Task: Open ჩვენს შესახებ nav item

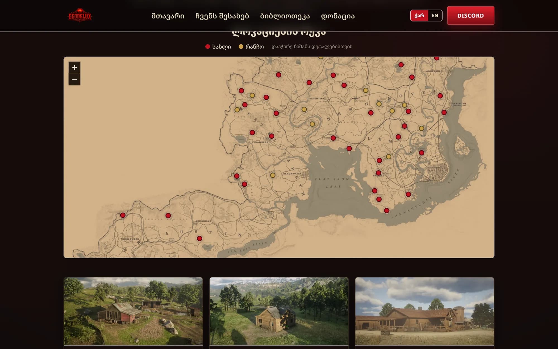Action: pos(222,16)
